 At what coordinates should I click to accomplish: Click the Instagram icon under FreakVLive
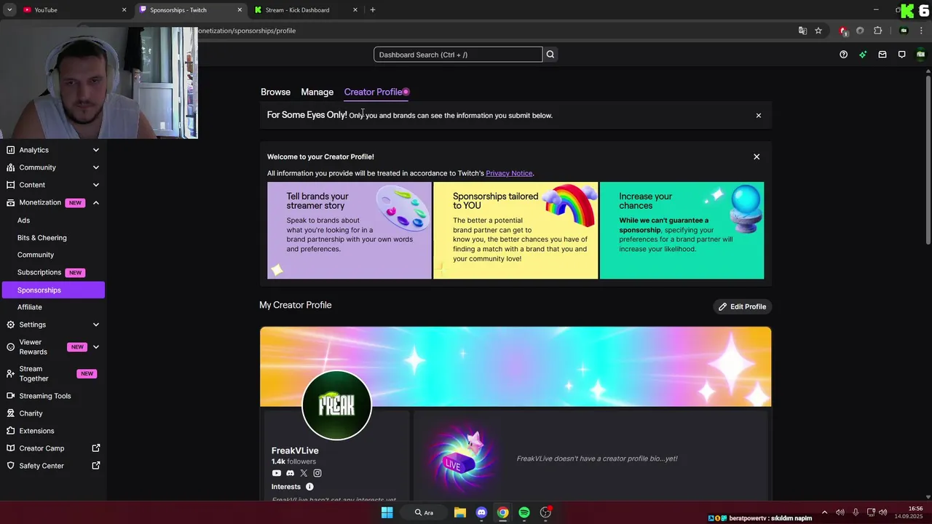[x=317, y=473]
